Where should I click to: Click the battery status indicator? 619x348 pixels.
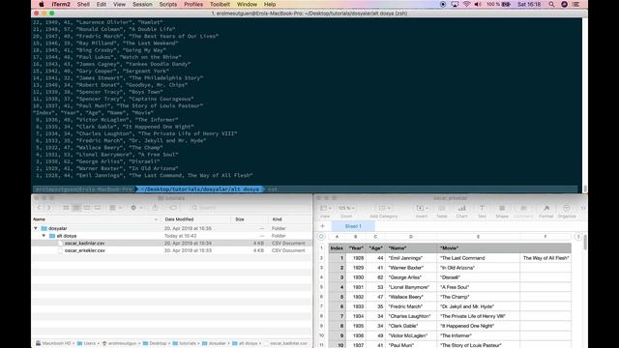pyautogui.click(x=499, y=4)
